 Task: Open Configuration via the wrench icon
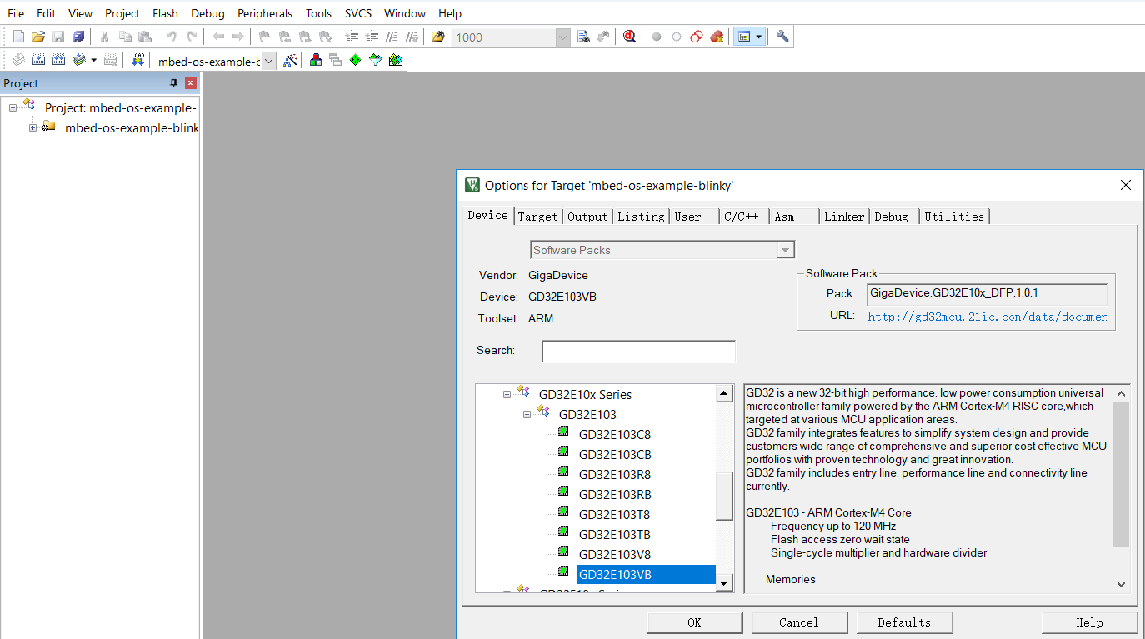click(782, 37)
